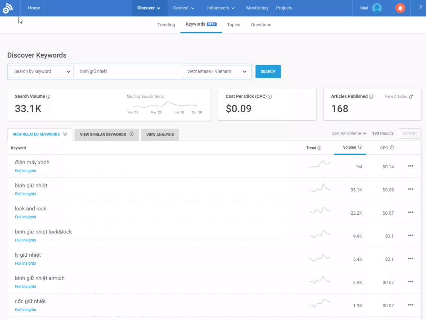
Task: Open the notifications bell icon
Action: pos(400,8)
